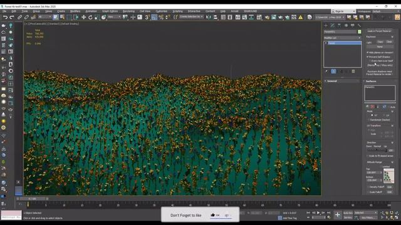Click the Mirror tool icon
The width and height of the screenshot is (401, 225).
[209, 17]
